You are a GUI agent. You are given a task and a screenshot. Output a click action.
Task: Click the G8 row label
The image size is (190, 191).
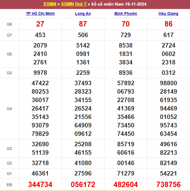click(x=9, y=24)
